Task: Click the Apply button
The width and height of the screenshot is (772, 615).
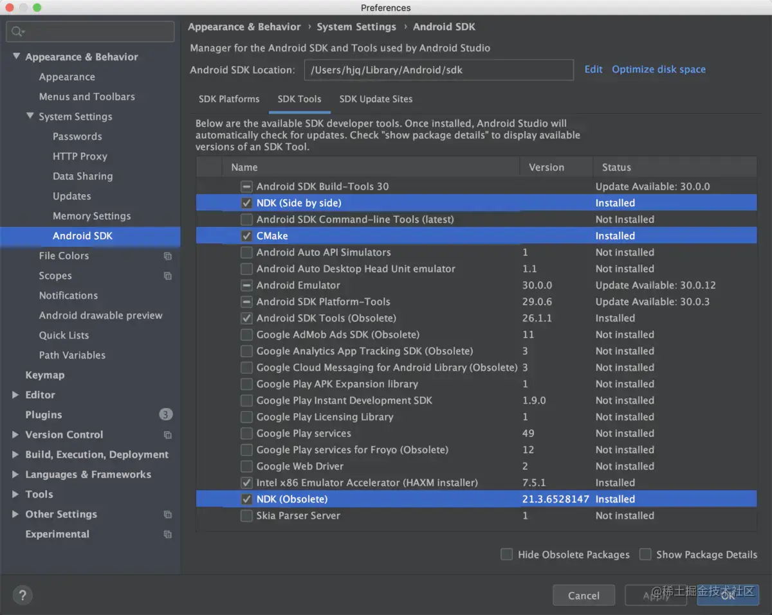Action: click(x=656, y=596)
